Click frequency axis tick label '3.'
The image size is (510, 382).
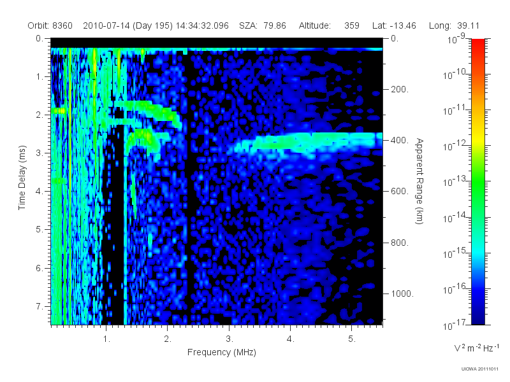point(229,339)
